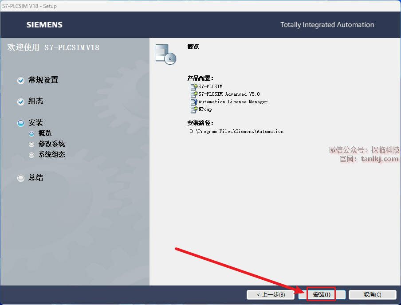Click the 概览 page heading

click(x=193, y=47)
